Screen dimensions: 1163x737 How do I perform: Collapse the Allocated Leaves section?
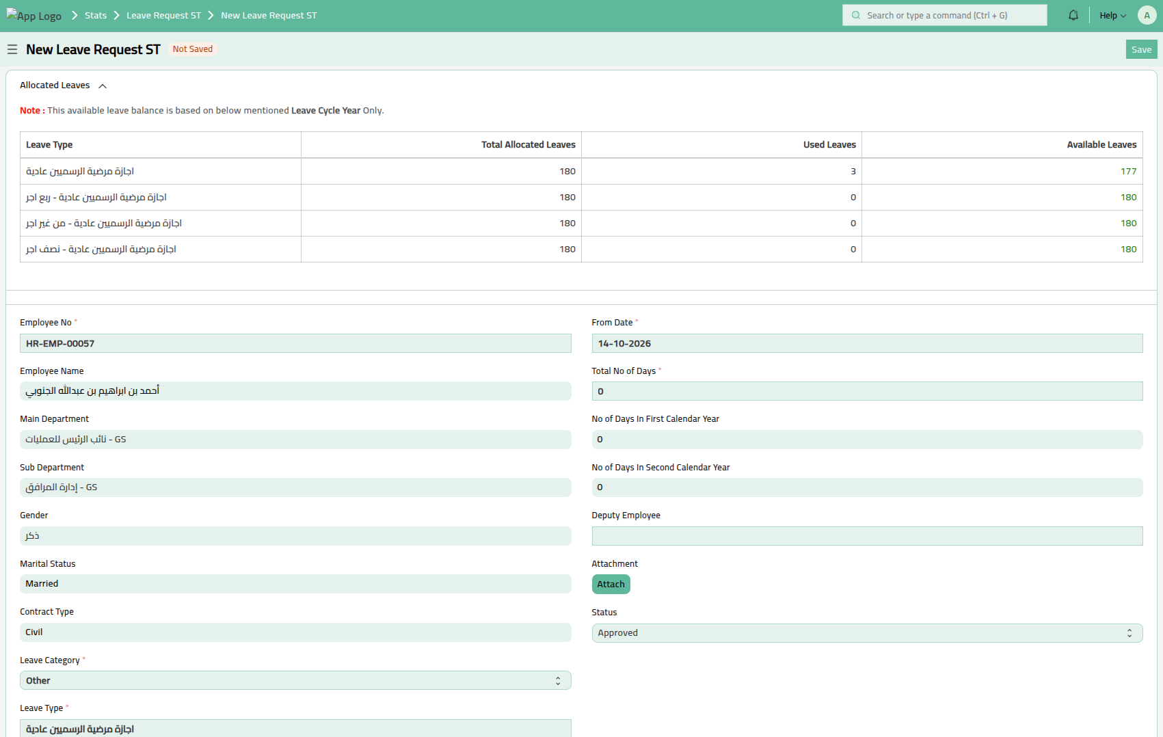[103, 86]
